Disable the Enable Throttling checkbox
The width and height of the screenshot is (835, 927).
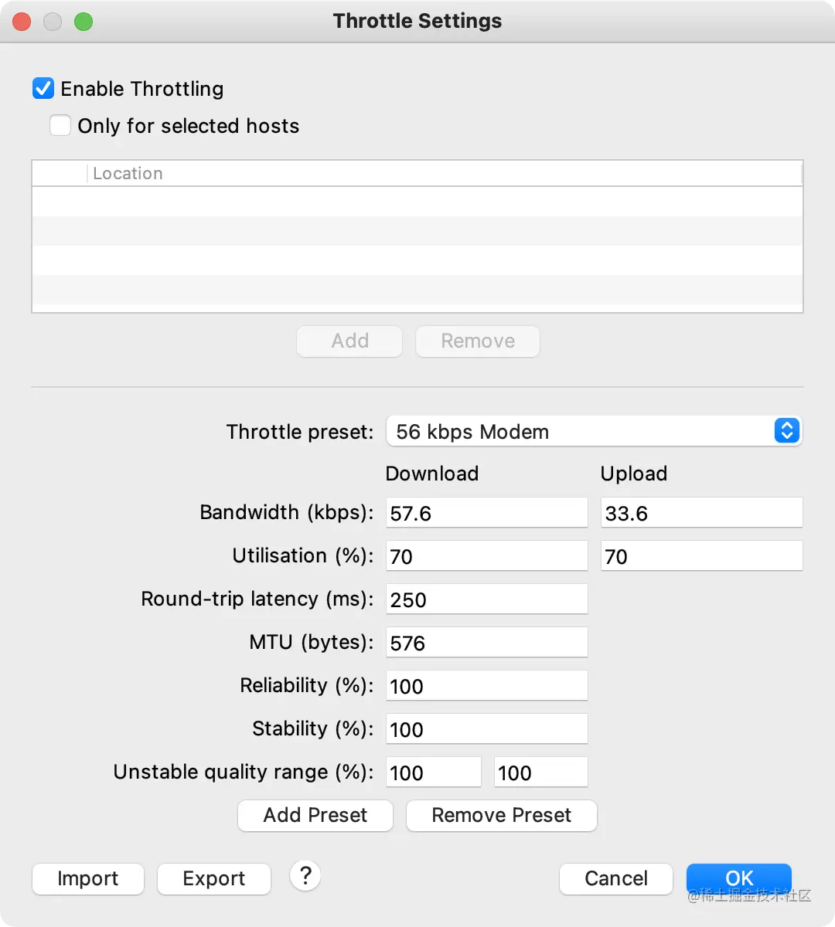click(x=43, y=88)
